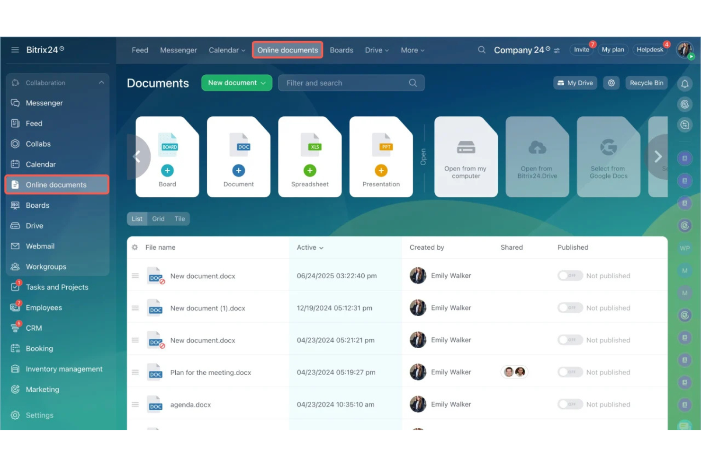Toggle publishing for 06/24/2025 New document.docx
This screenshot has height=467, width=701.
tap(570, 275)
